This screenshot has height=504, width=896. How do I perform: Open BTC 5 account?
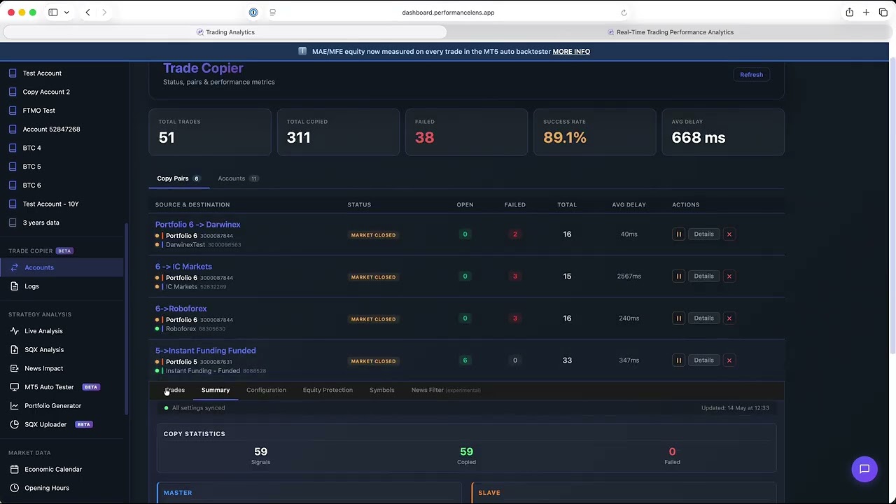(31, 167)
